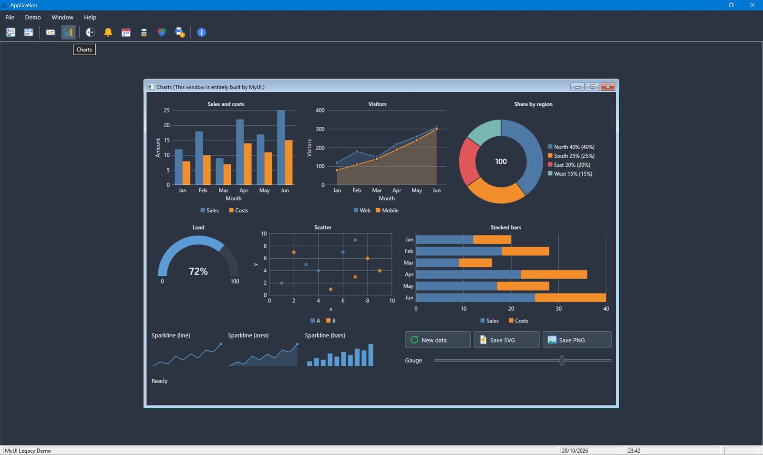Click the 23:42 time in status bar
The width and height of the screenshot is (763, 455).
point(634,451)
